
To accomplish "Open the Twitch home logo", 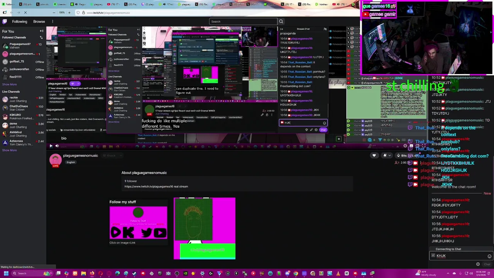I will pos(5,22).
